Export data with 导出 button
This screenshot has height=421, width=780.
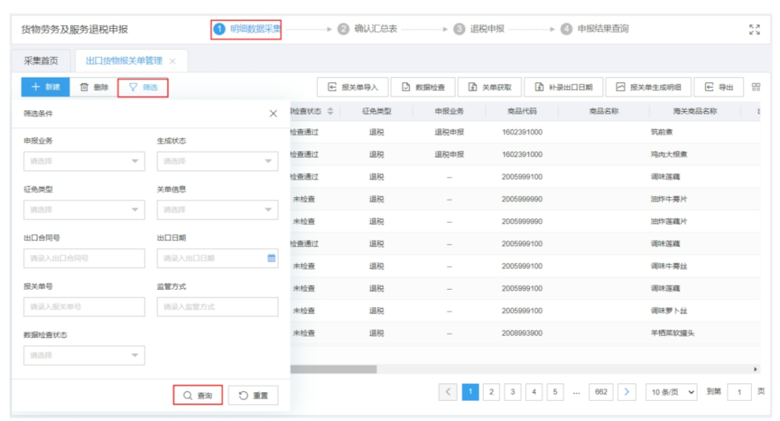coord(719,87)
